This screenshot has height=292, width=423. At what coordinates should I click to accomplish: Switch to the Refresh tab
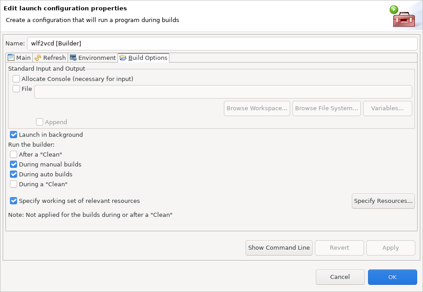[50, 58]
